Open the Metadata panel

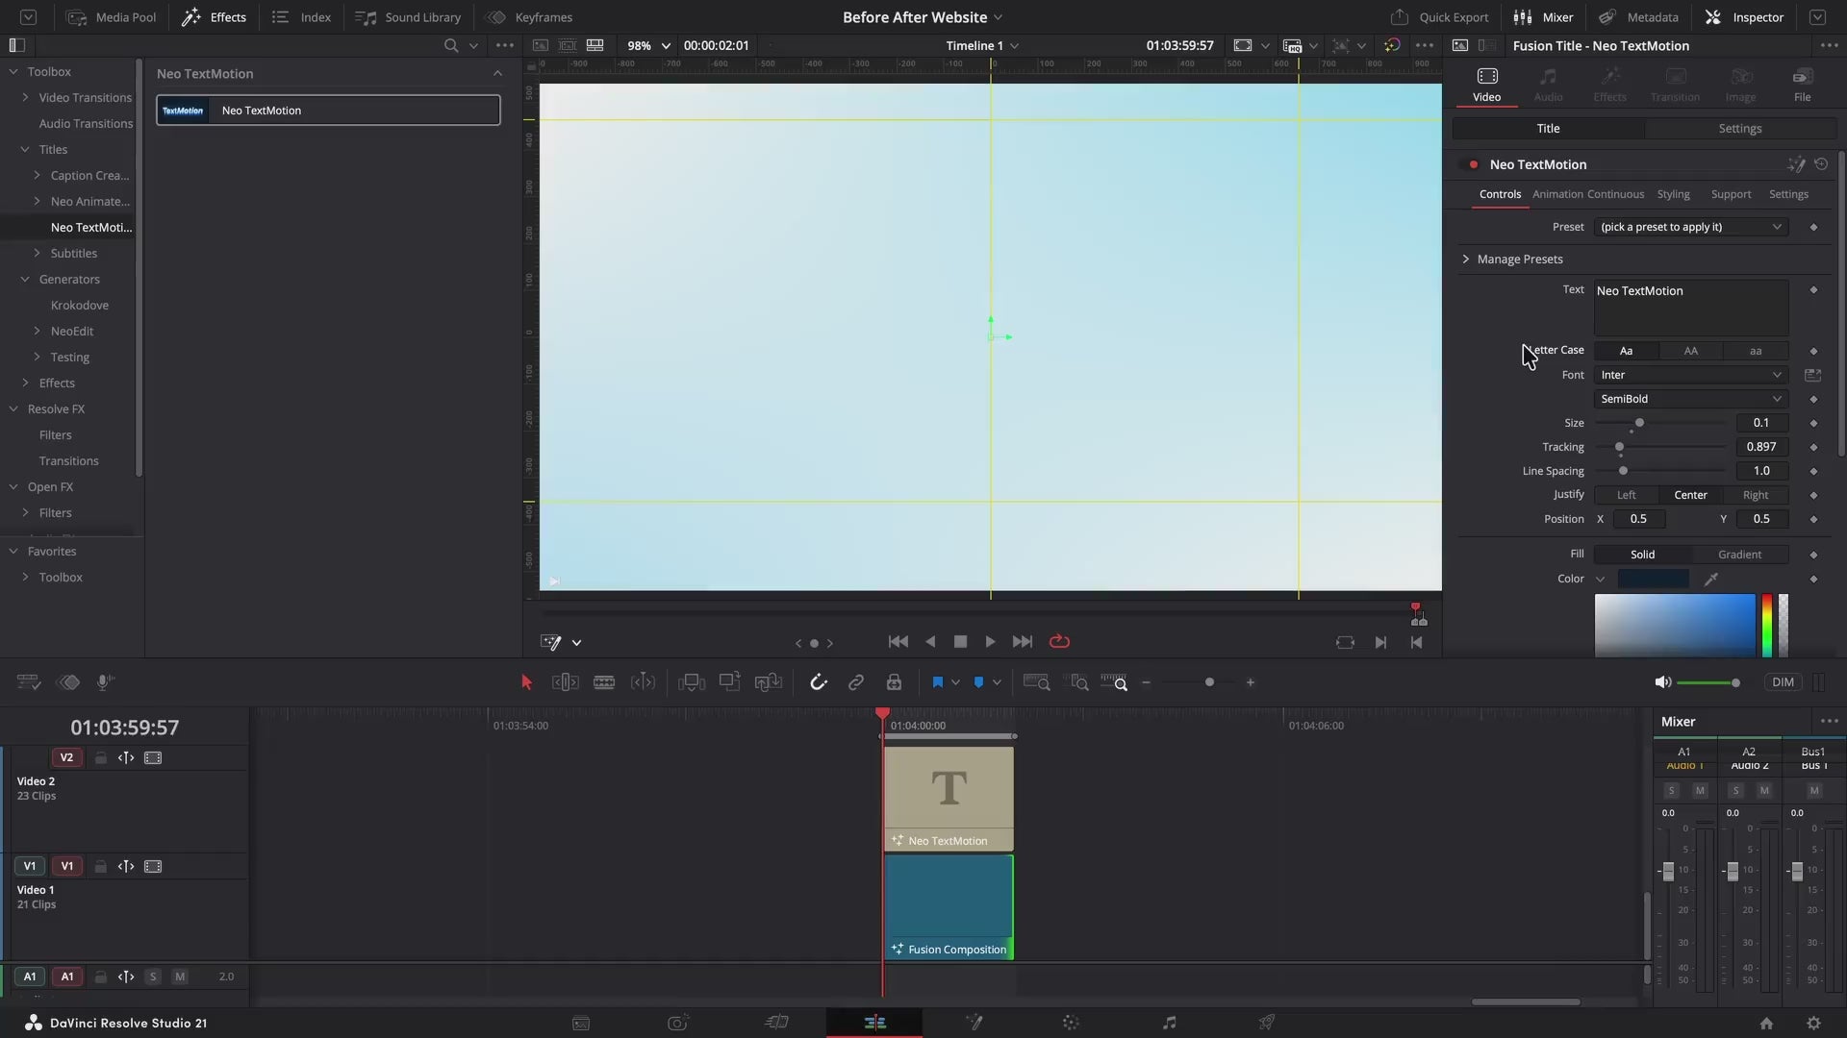tap(1638, 17)
